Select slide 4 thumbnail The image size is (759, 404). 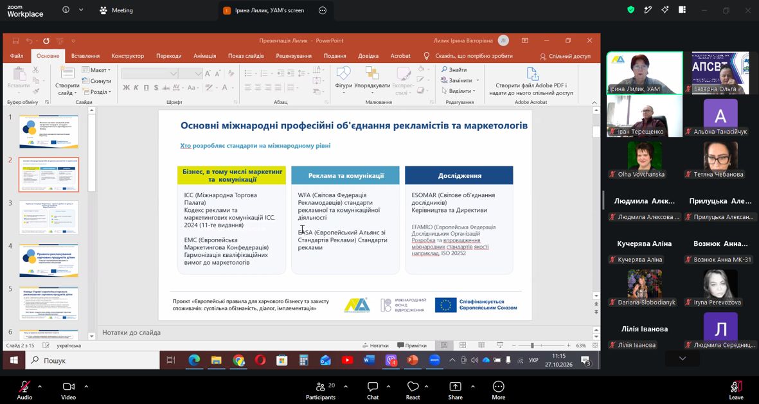click(x=49, y=260)
